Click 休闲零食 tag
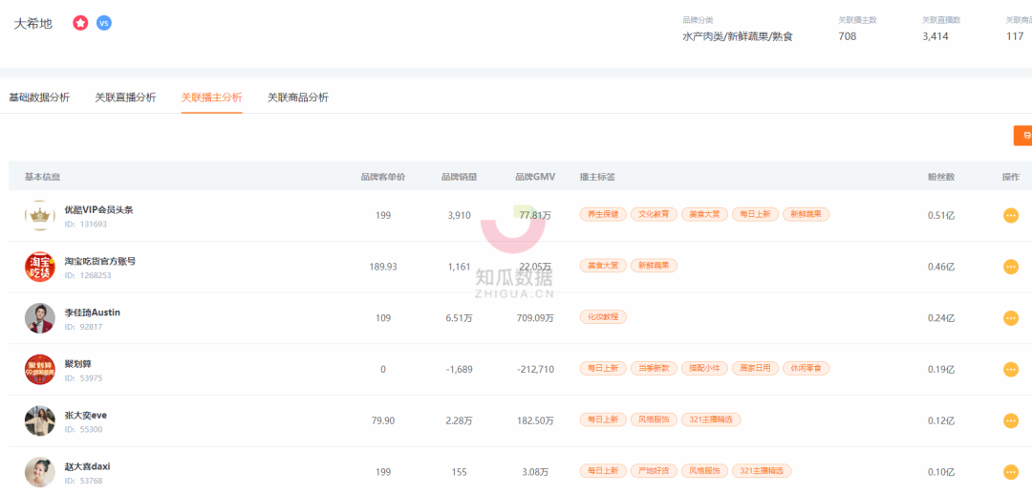1032x495 pixels. pyautogui.click(x=806, y=368)
